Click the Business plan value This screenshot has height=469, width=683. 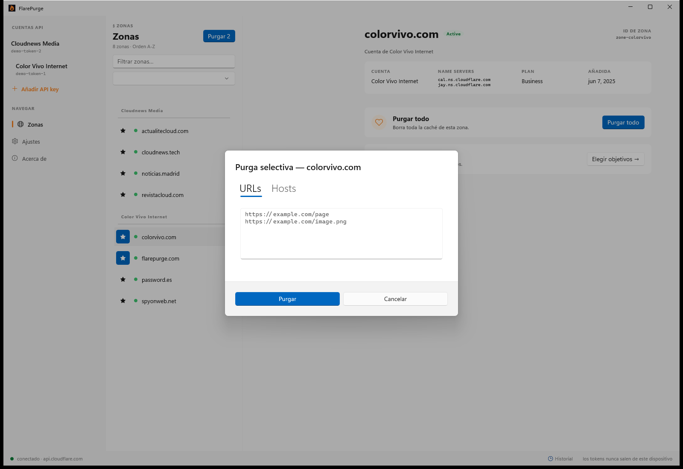click(x=532, y=81)
